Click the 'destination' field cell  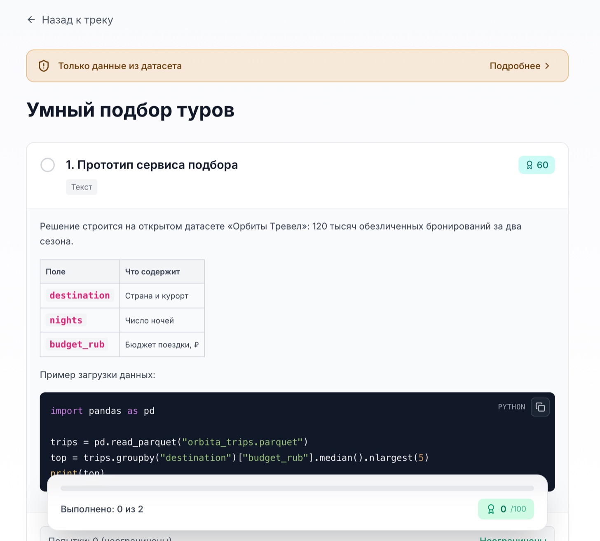point(80,295)
